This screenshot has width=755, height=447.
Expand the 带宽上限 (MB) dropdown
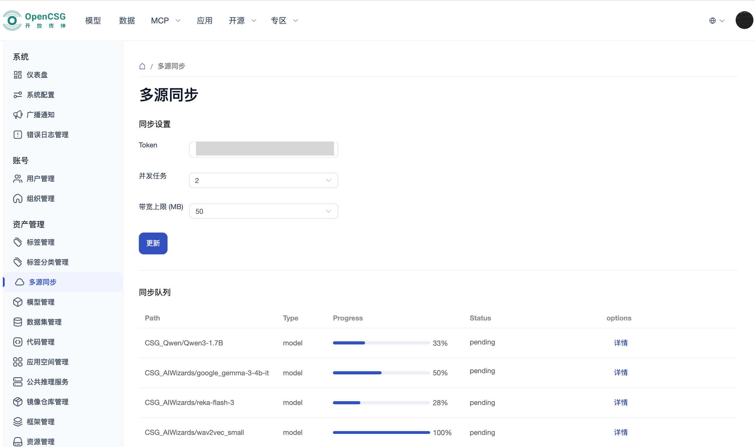click(263, 211)
